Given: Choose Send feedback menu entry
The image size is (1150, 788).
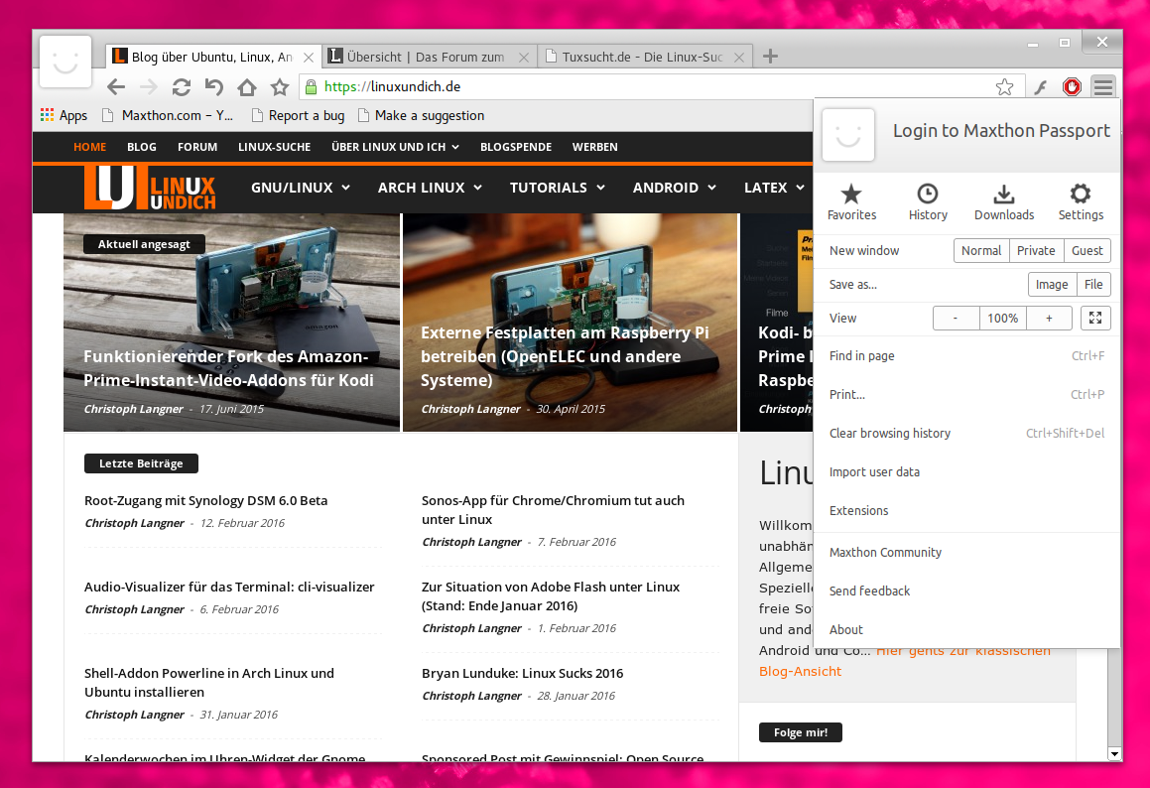Looking at the screenshot, I should pyautogui.click(x=966, y=591).
